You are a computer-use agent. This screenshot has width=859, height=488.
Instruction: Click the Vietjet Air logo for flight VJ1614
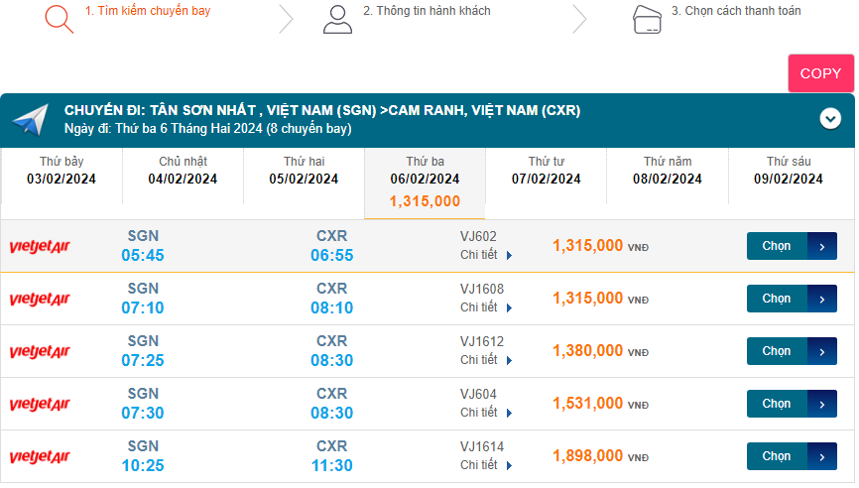tap(40, 456)
